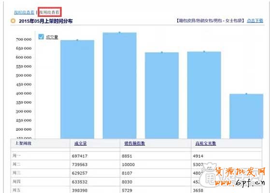Screen dimensions: 270x193
Task: Click the value 398398 in table
Action: pyautogui.click(x=80, y=191)
